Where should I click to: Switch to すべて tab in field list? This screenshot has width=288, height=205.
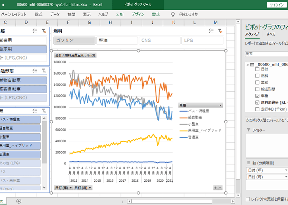point(271,34)
